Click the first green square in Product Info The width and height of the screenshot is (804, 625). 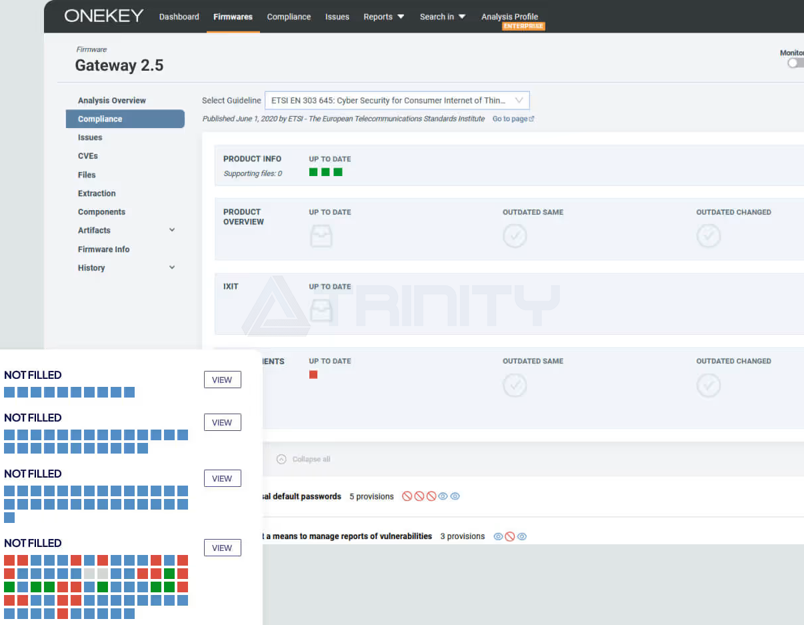tap(313, 172)
